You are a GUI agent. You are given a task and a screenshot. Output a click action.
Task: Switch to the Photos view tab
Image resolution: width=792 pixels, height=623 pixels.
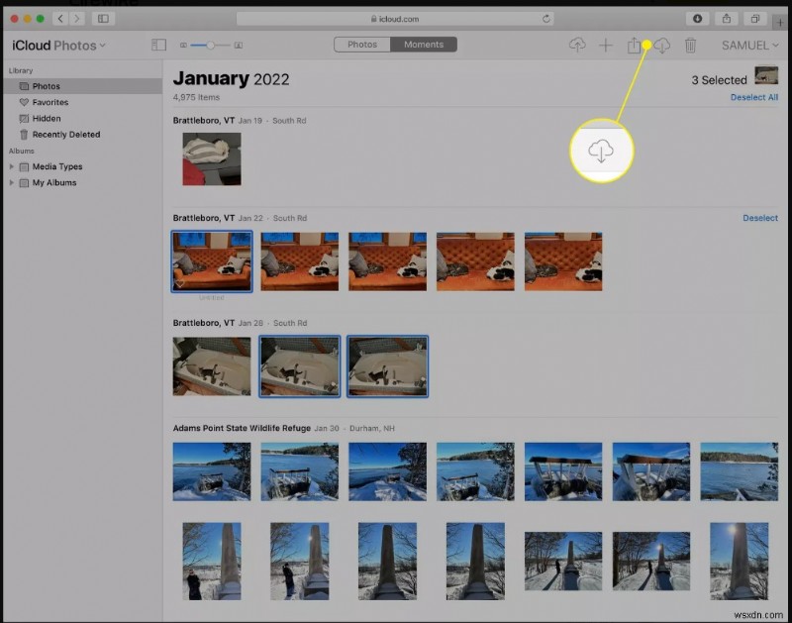tap(362, 45)
